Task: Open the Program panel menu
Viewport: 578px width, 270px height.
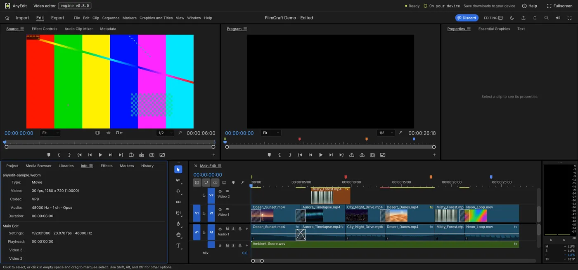Action: [x=245, y=29]
